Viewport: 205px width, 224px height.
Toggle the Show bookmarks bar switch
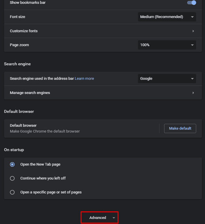tap(192, 3)
